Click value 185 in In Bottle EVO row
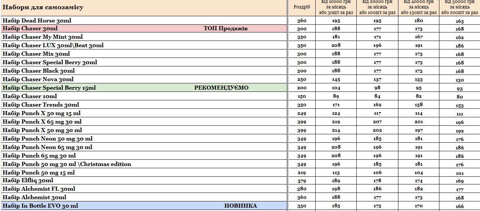 pyautogui.click(x=336, y=206)
